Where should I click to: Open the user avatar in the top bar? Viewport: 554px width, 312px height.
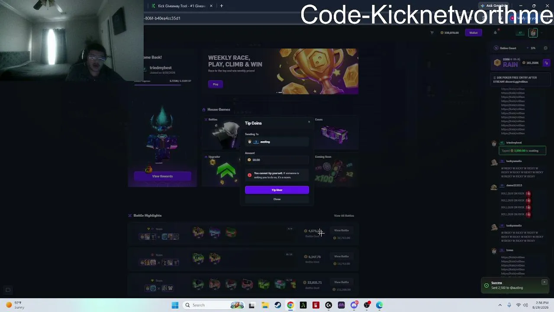533,33
